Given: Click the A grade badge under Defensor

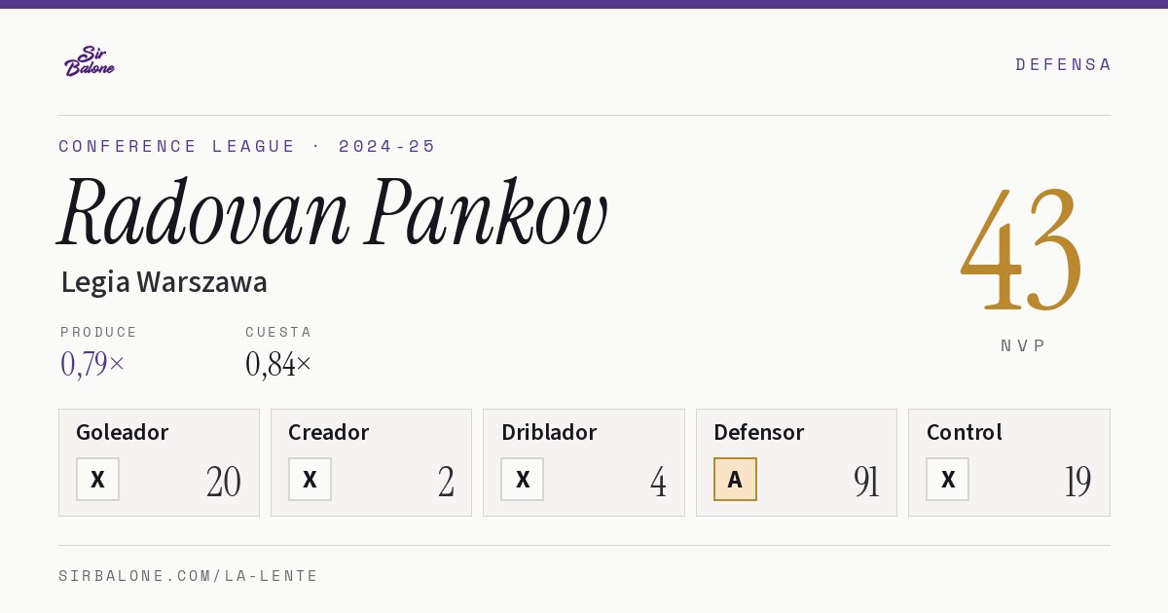Looking at the screenshot, I should (735, 480).
